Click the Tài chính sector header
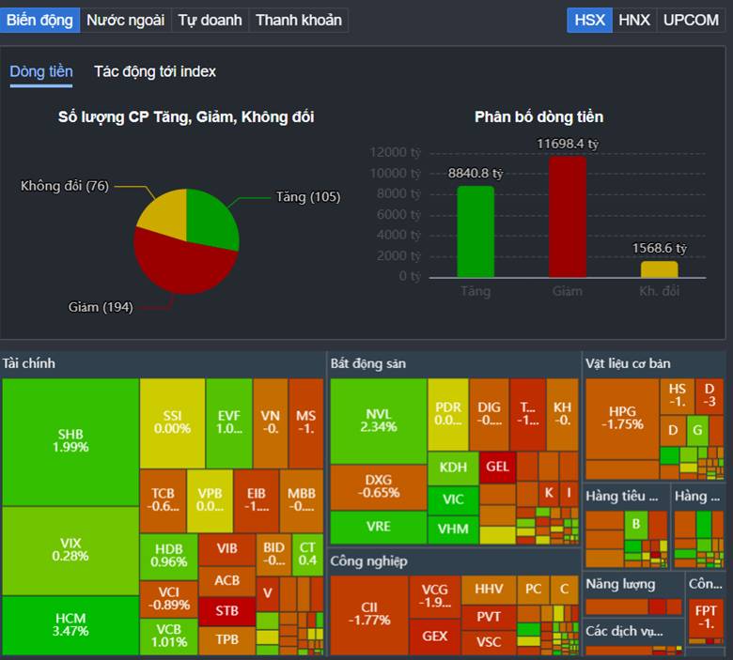Screen dimensions: 733x660 tap(29, 363)
